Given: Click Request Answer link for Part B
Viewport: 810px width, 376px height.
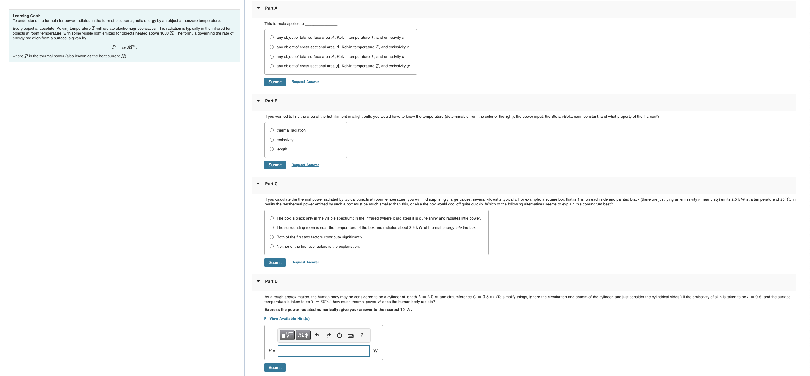Looking at the screenshot, I should (305, 165).
